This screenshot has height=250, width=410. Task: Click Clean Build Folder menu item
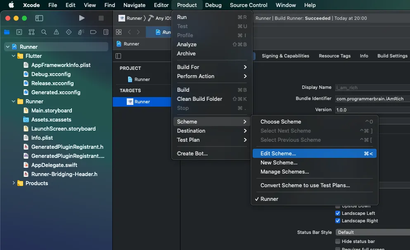coord(212,99)
